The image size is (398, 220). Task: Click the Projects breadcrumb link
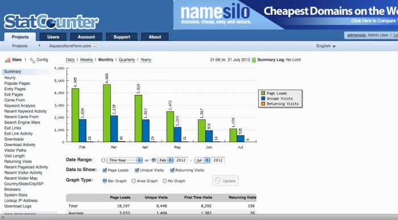20,46
